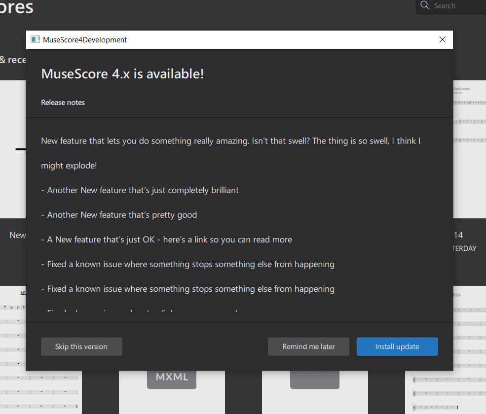Open the MXML score thumbnail behind dialog
486x414 pixels.
pos(172,392)
